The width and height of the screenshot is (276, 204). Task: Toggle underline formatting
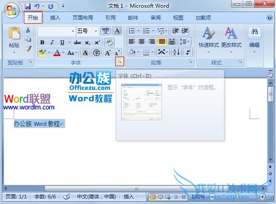pyautogui.click(x=62, y=42)
